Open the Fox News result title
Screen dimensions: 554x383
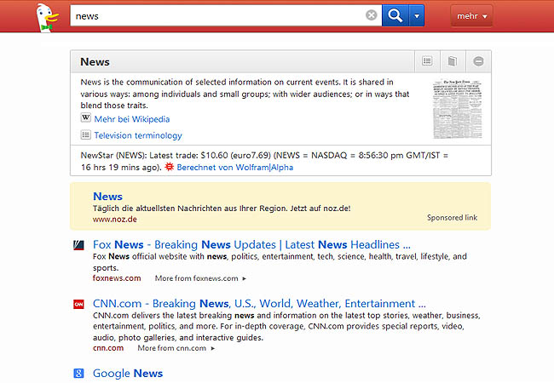pyautogui.click(x=251, y=245)
